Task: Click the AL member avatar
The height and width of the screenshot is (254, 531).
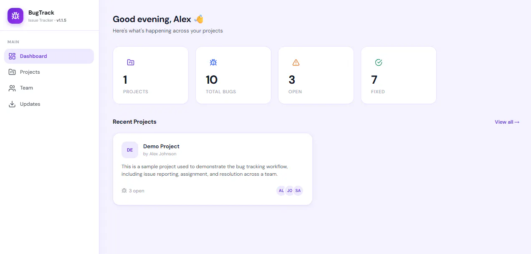Action: coord(281,191)
